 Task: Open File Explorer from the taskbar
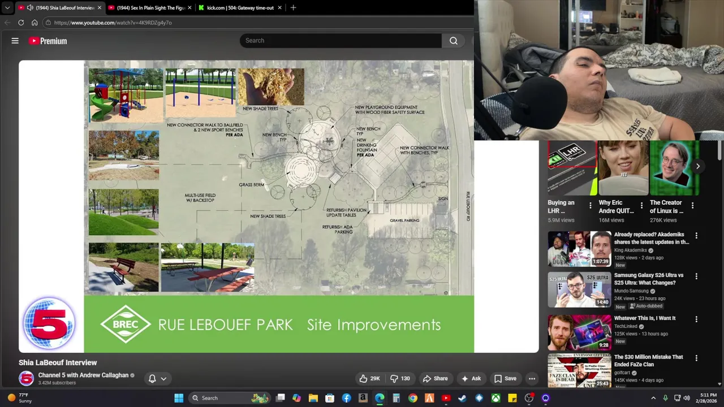coord(313,398)
